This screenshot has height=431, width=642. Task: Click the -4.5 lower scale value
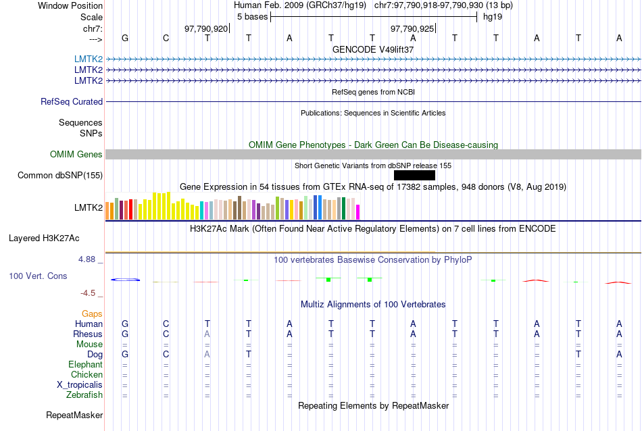tap(88, 293)
